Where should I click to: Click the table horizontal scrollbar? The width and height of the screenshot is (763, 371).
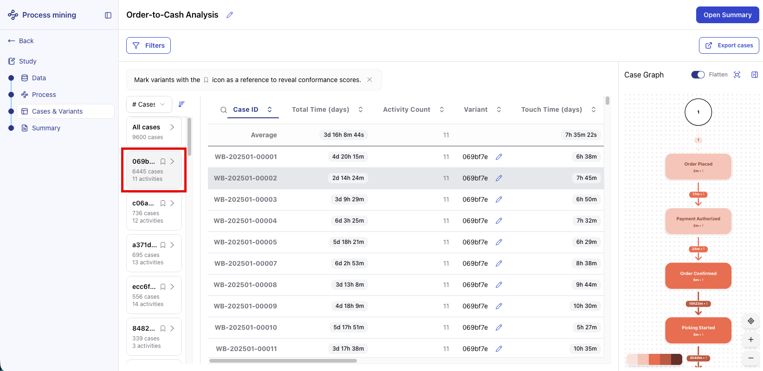(x=283, y=361)
